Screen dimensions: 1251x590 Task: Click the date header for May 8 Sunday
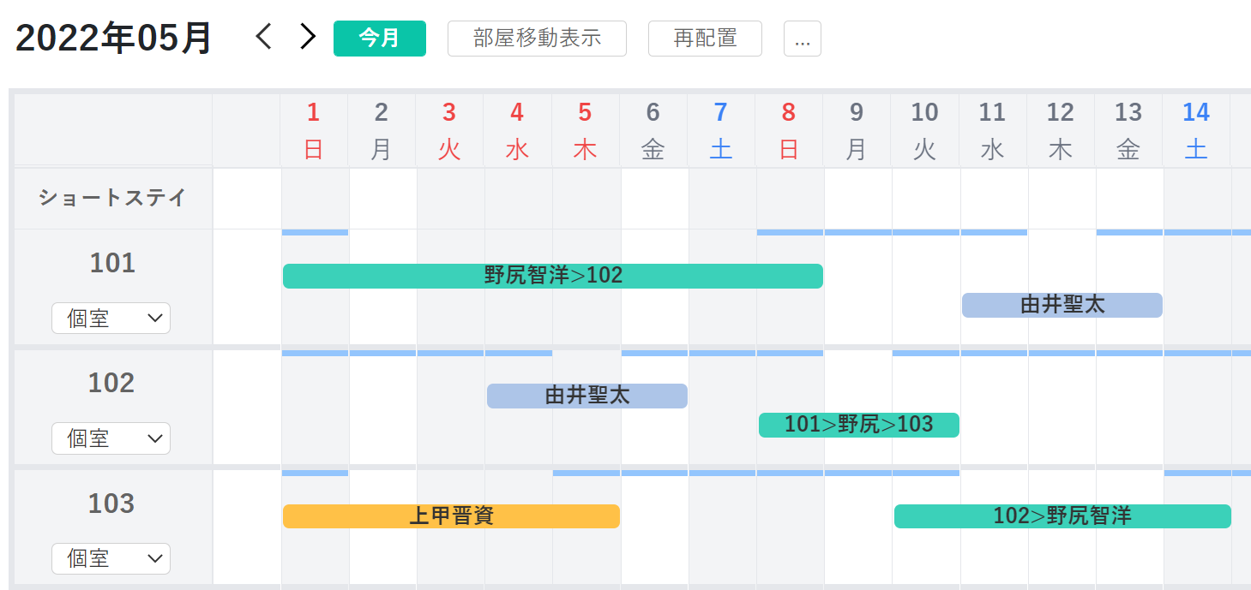tap(788, 129)
